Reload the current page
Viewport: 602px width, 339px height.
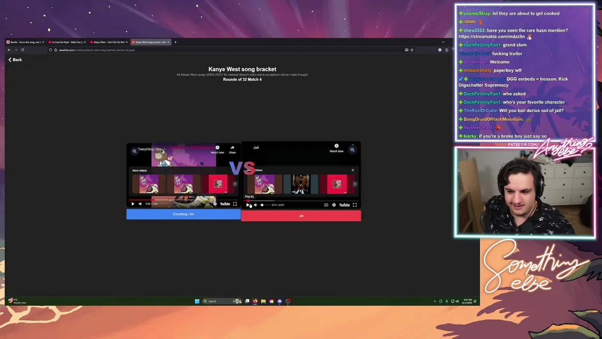click(22, 50)
